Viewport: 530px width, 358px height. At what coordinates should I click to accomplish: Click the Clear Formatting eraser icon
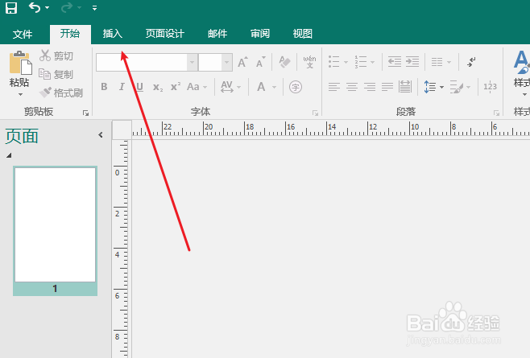pyautogui.click(x=284, y=62)
